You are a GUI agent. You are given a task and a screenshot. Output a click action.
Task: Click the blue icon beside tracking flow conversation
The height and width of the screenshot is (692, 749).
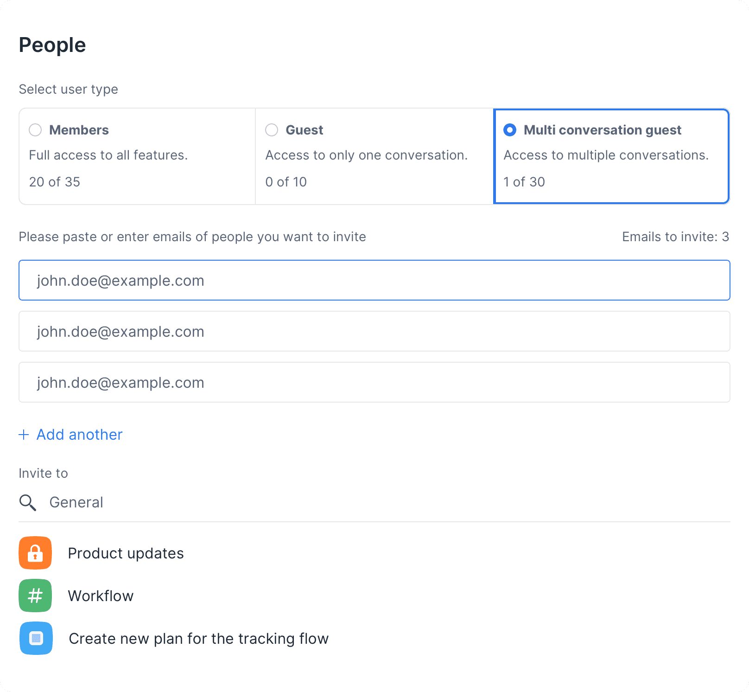click(x=36, y=638)
